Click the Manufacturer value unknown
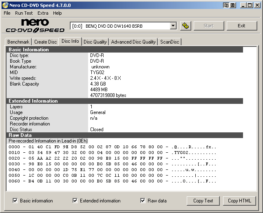 click(100, 67)
